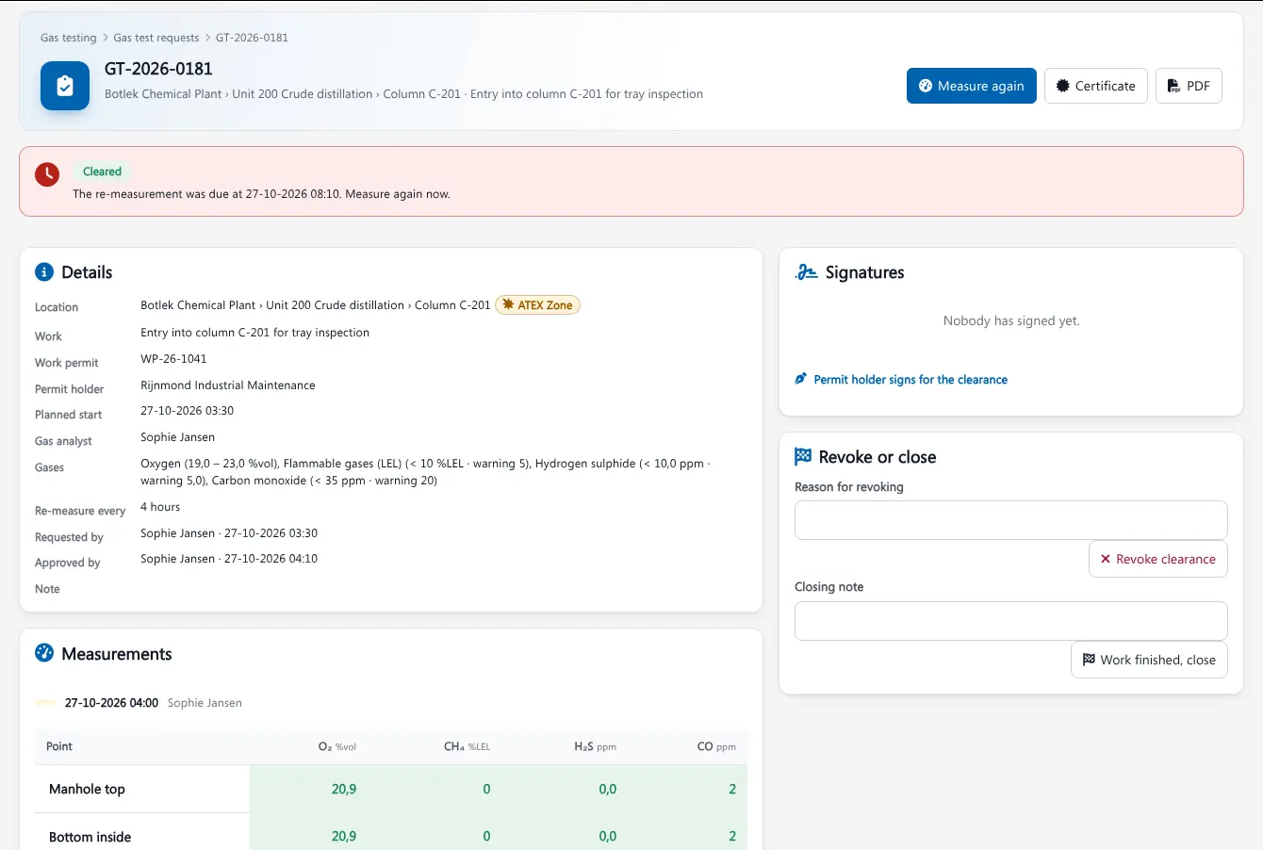Click Planned start value 27-10-2026 03:30

click(188, 411)
